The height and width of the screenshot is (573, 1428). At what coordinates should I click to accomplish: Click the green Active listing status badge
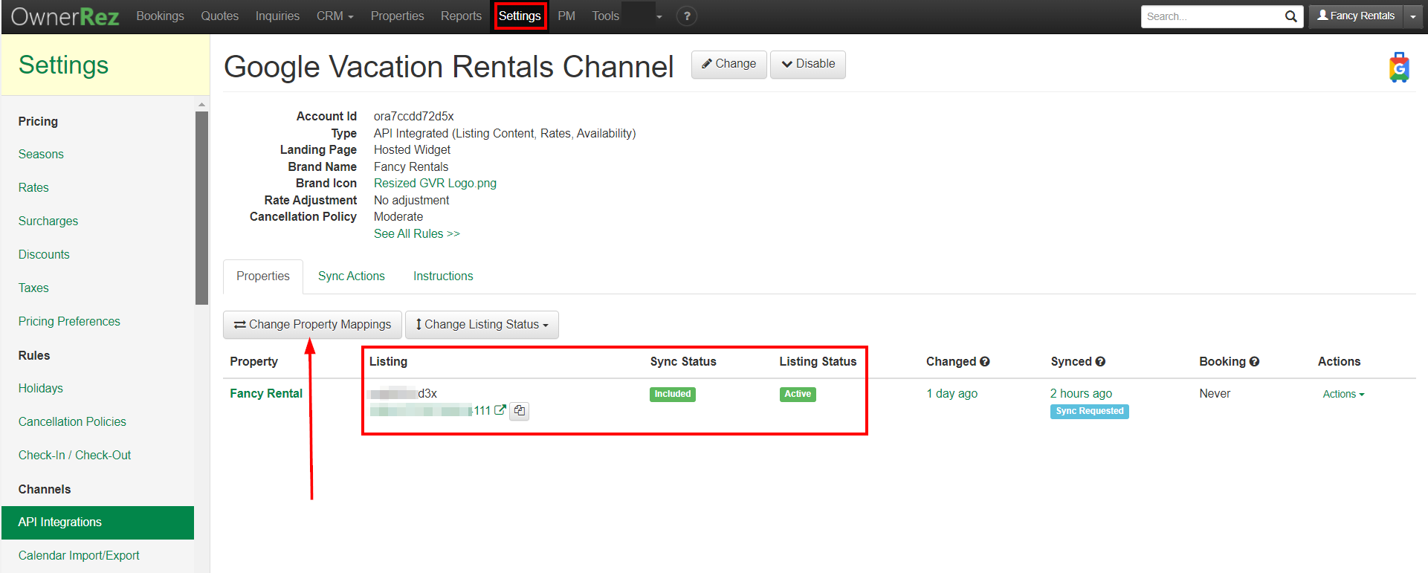tap(798, 395)
